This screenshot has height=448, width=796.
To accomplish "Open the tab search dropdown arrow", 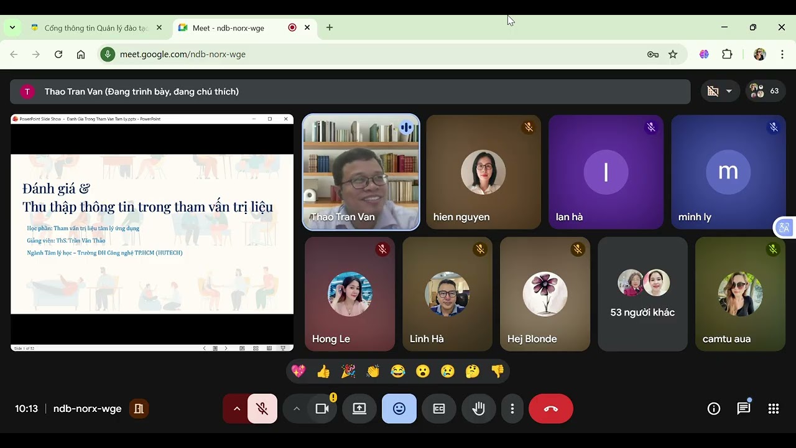I will click(x=12, y=28).
